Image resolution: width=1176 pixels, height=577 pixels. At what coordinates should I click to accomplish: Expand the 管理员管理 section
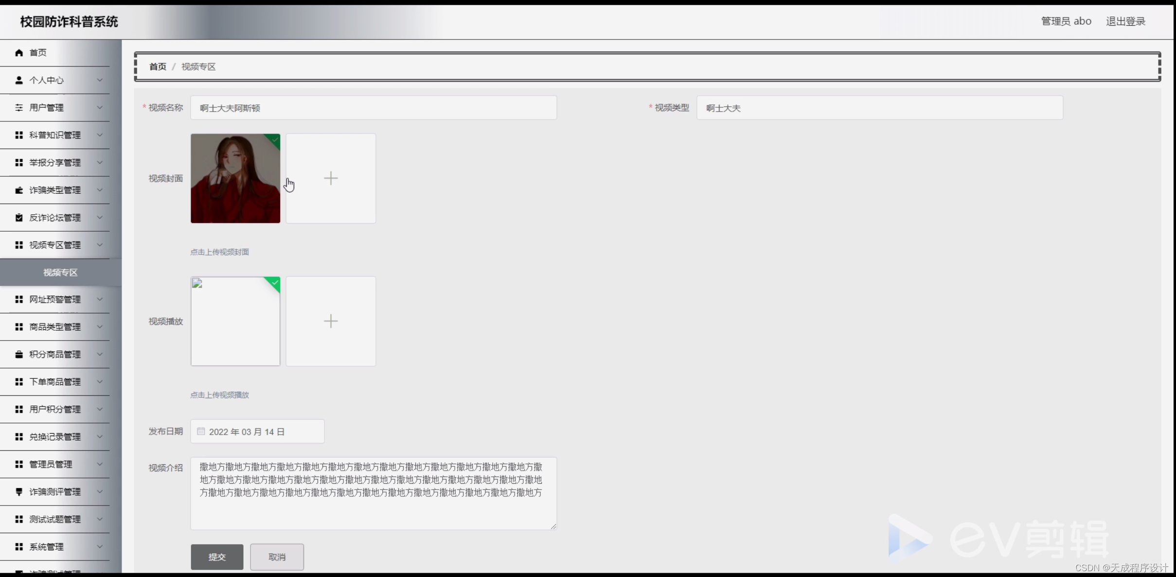click(101, 464)
